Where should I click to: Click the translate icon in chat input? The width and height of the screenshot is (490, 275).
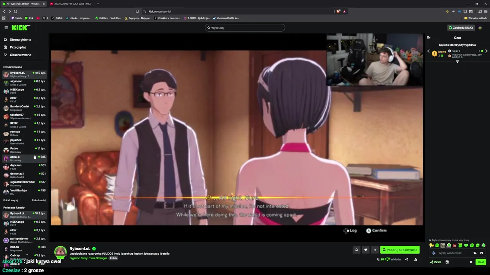coord(475,253)
